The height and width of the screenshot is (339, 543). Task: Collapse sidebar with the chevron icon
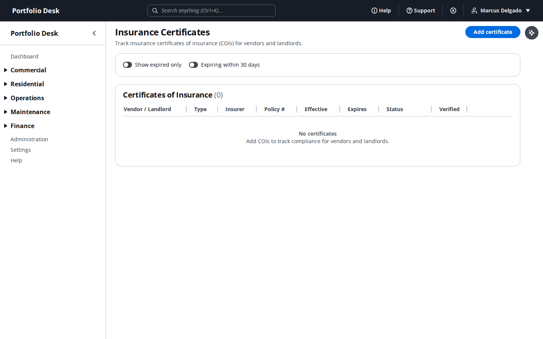click(94, 33)
